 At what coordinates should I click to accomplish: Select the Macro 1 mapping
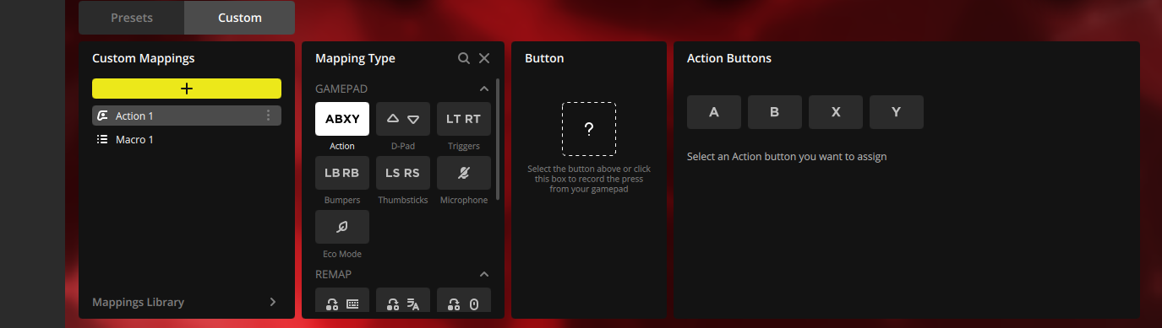pyautogui.click(x=187, y=139)
